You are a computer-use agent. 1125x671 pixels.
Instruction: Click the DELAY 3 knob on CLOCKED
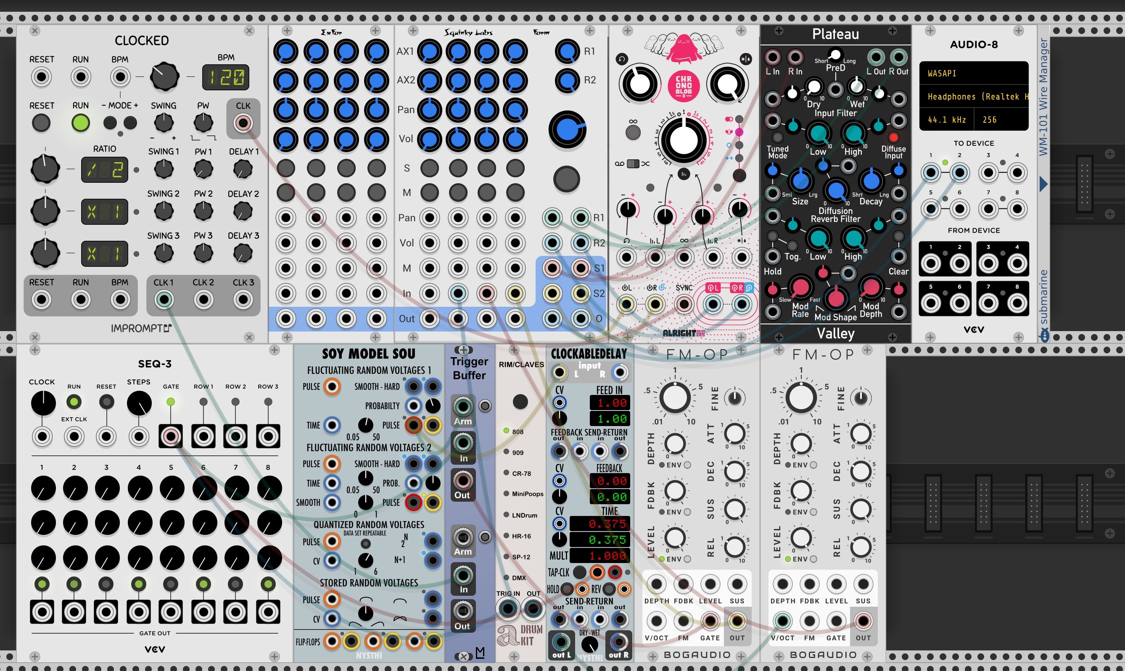[x=243, y=253]
